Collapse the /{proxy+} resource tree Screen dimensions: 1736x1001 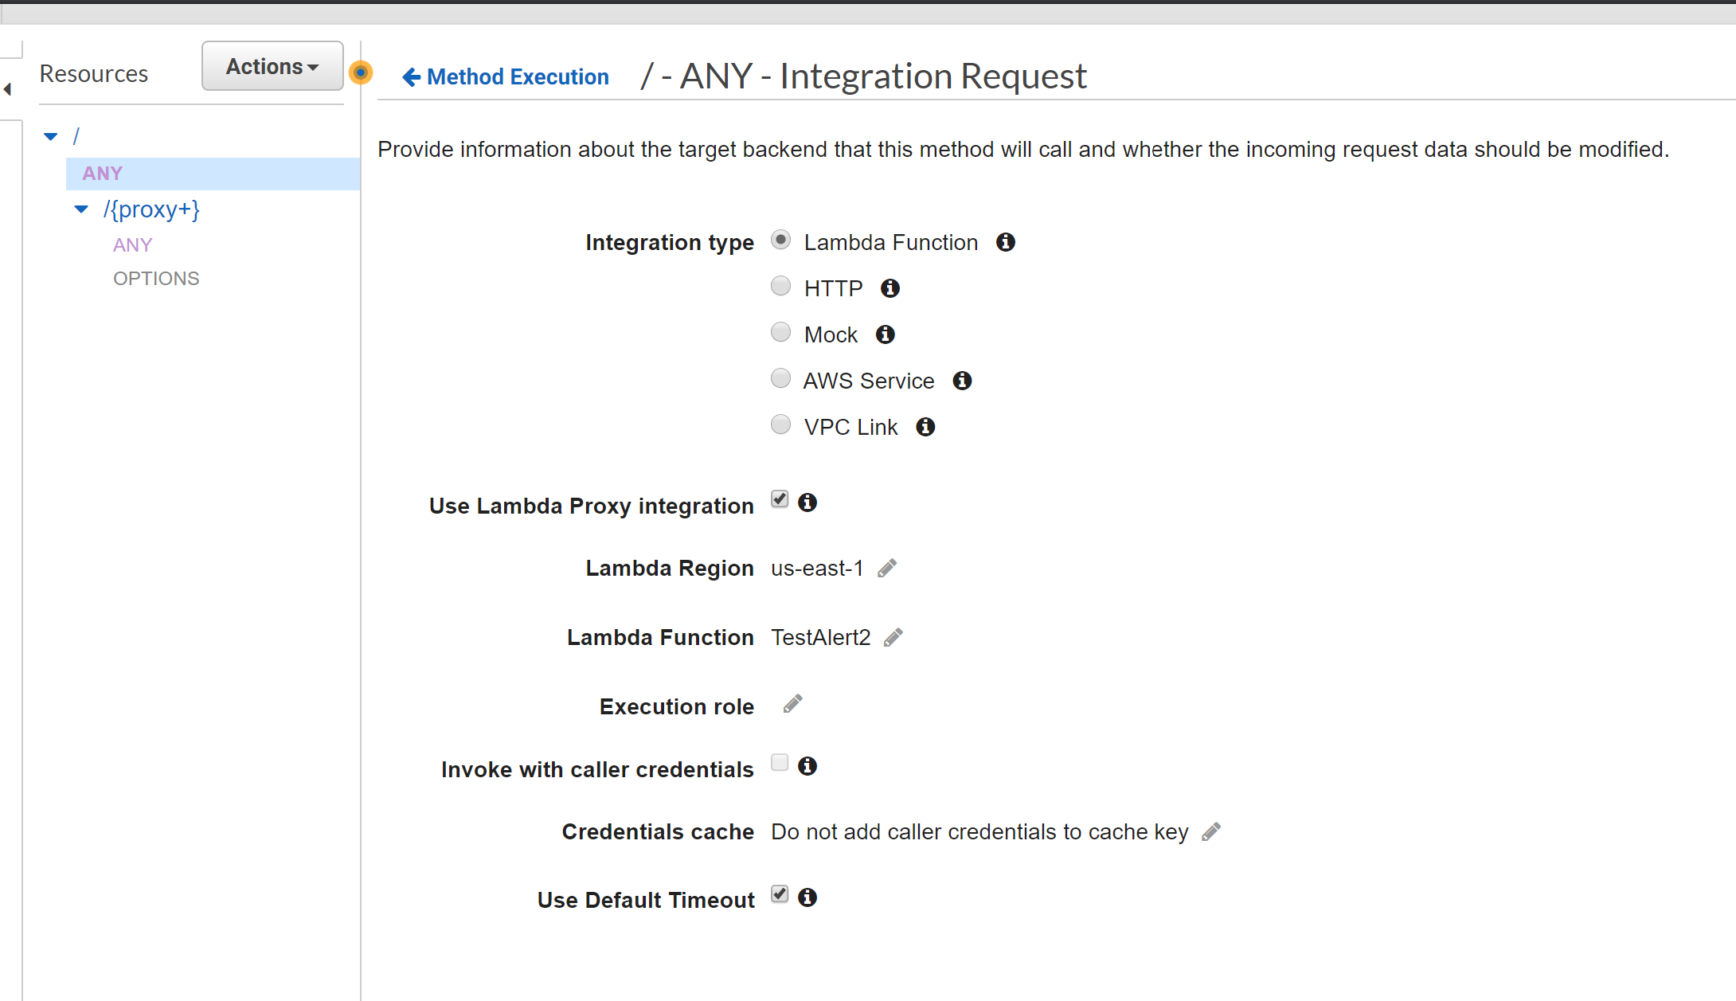[80, 209]
